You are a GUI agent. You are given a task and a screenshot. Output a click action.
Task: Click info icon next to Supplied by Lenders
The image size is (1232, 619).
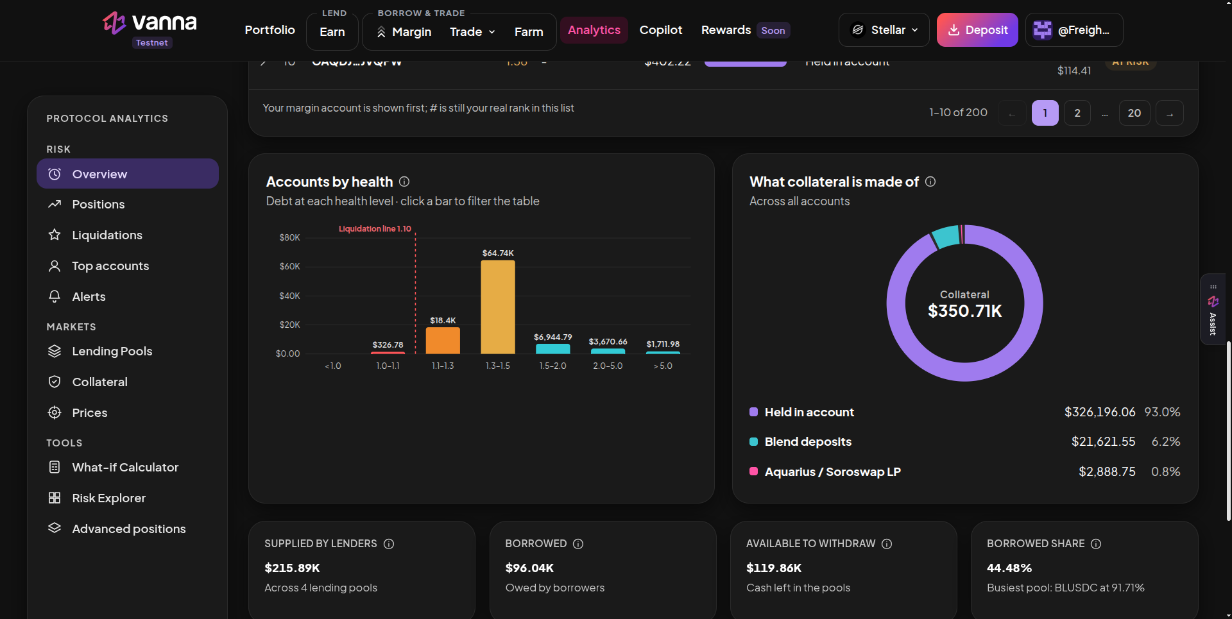pos(389,544)
